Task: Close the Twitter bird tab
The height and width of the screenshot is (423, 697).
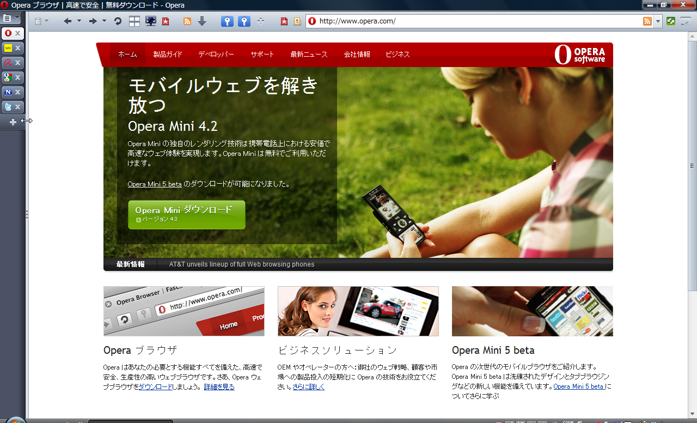Action: (17, 107)
